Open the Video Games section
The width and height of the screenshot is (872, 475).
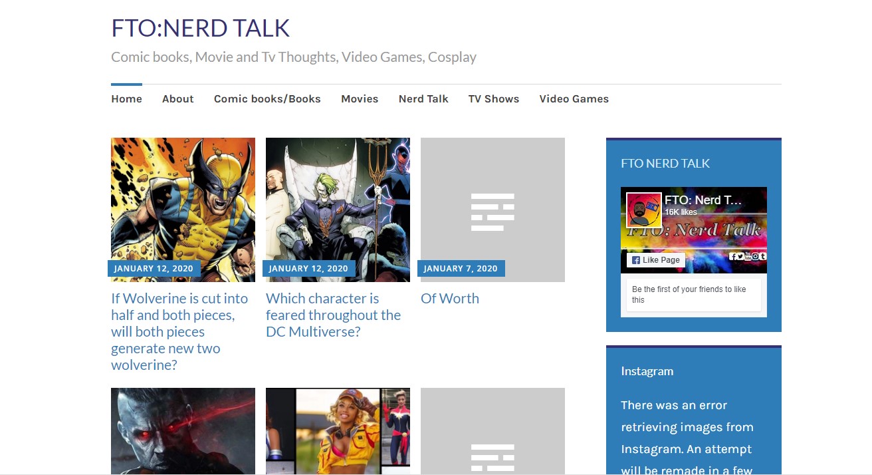point(574,99)
